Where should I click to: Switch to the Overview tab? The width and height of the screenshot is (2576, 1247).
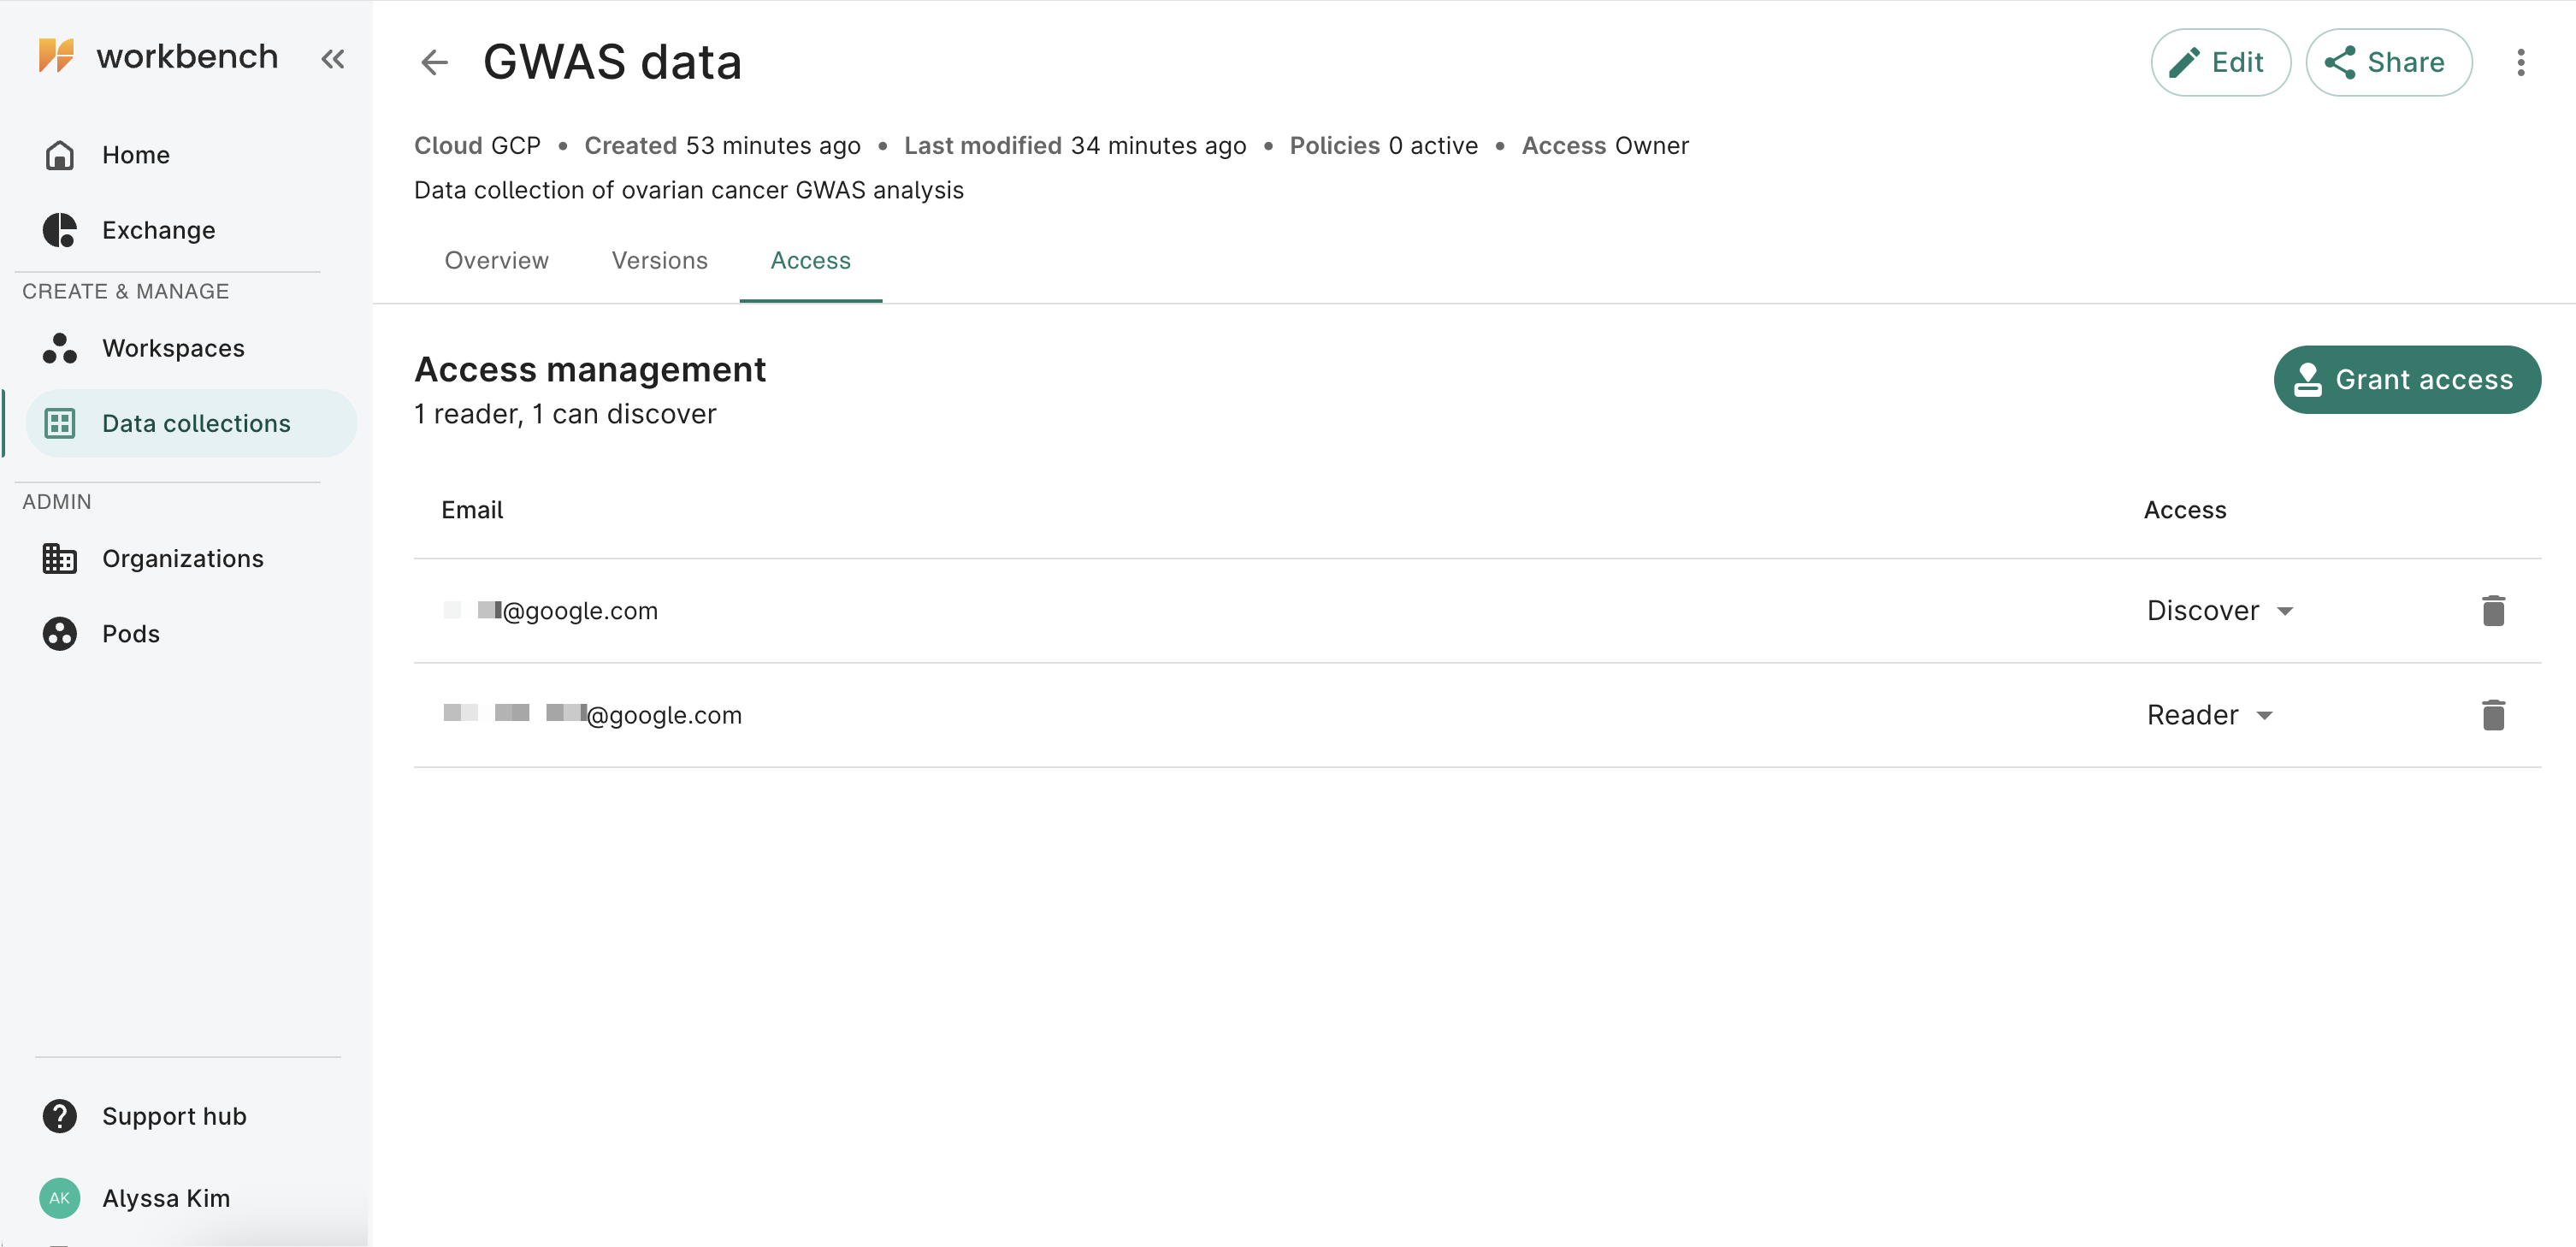click(496, 260)
